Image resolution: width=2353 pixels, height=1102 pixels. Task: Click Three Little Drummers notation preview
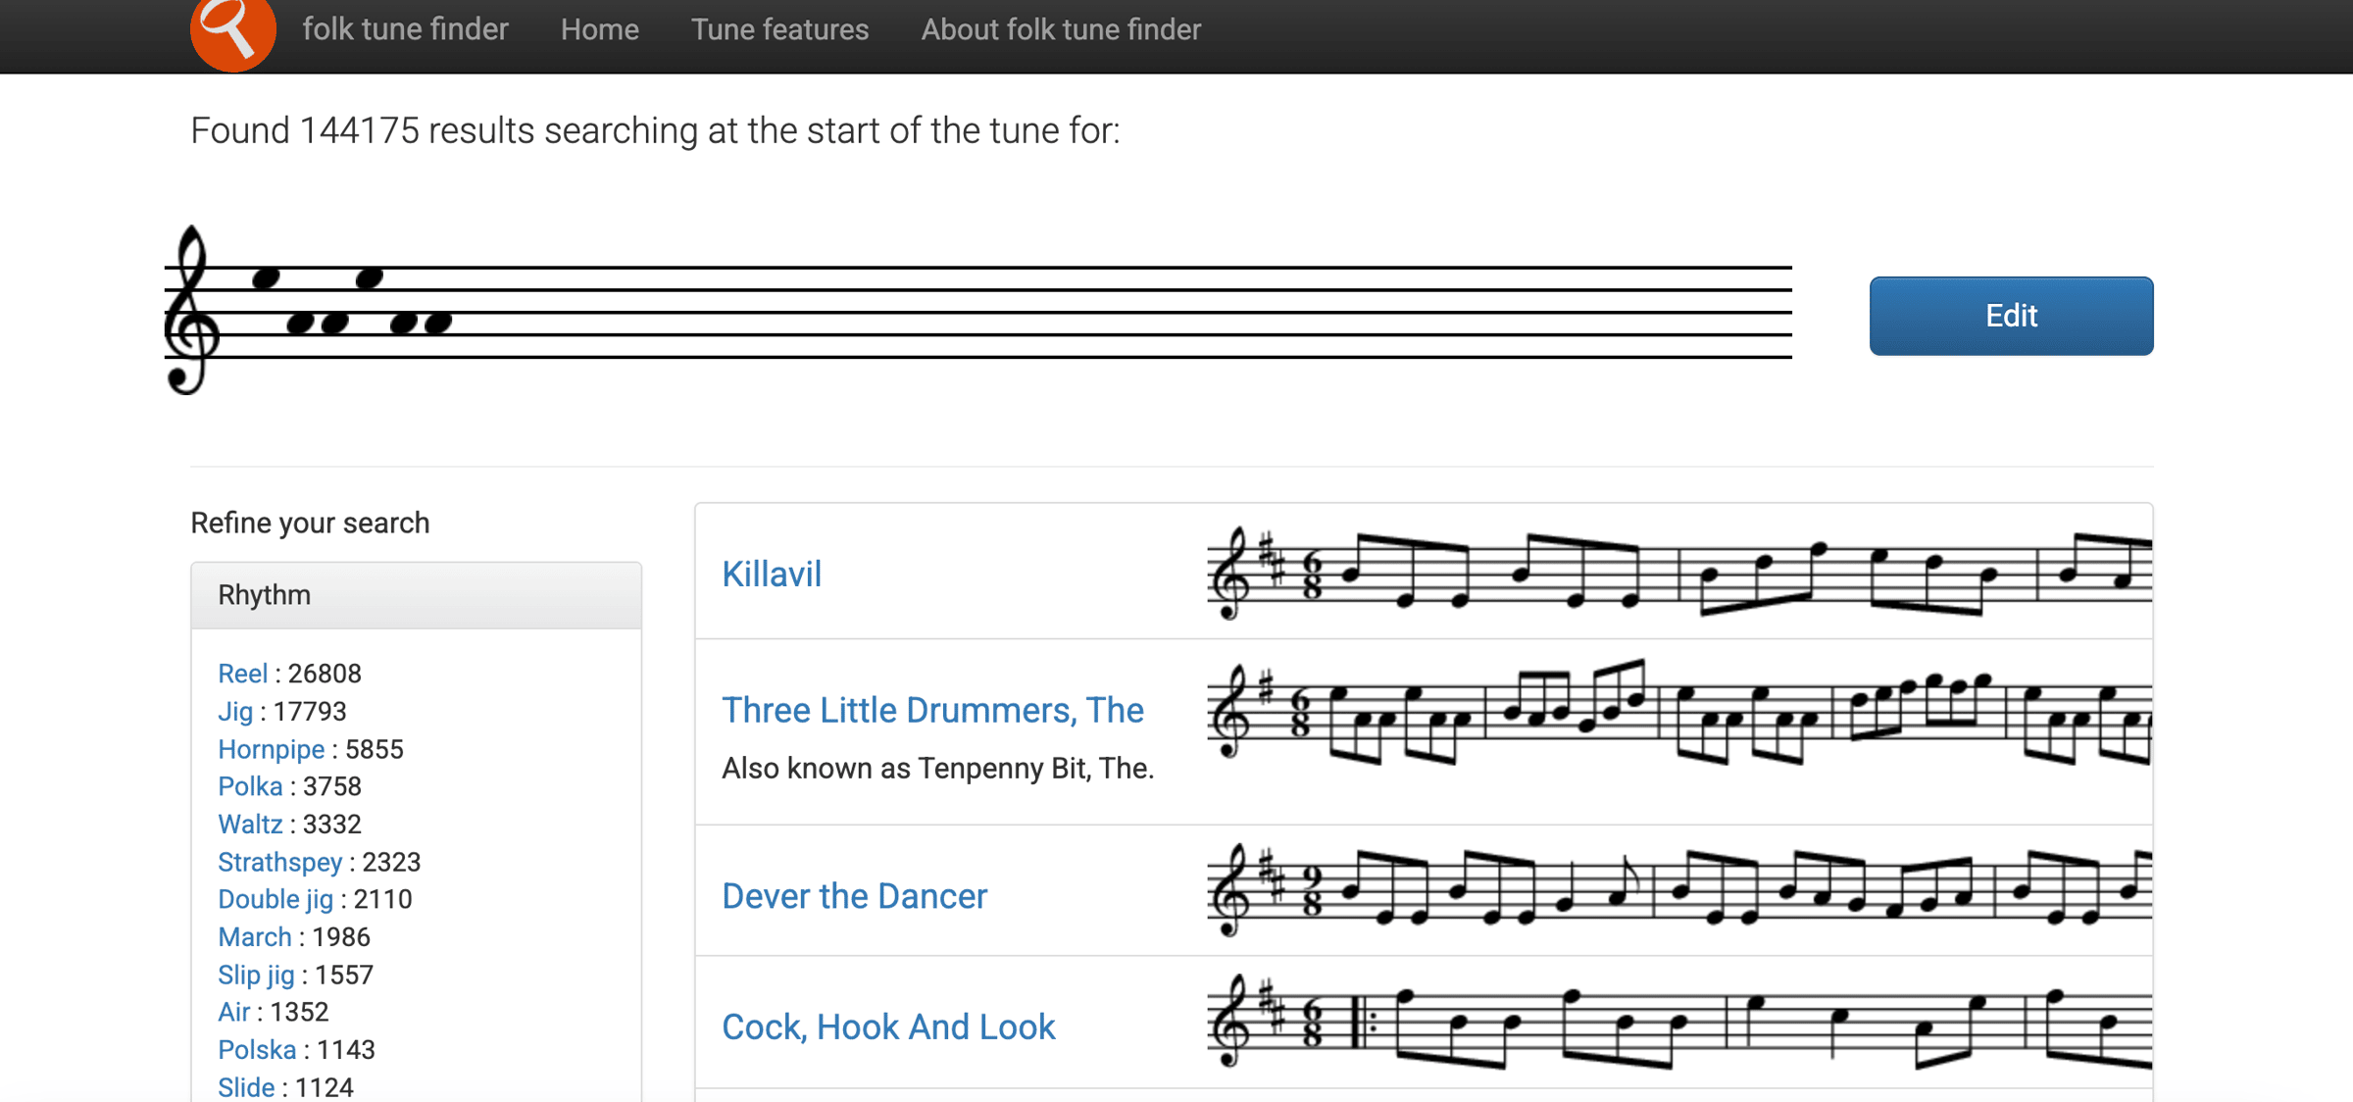pyautogui.click(x=1679, y=713)
